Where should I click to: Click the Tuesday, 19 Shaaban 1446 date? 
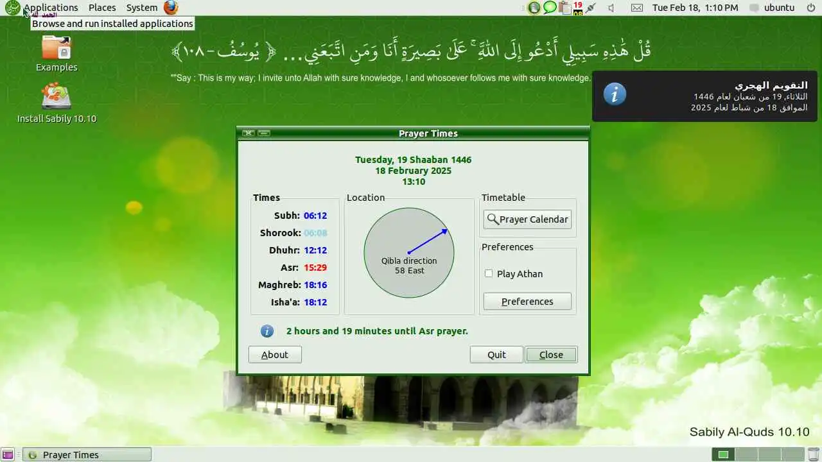414,160
